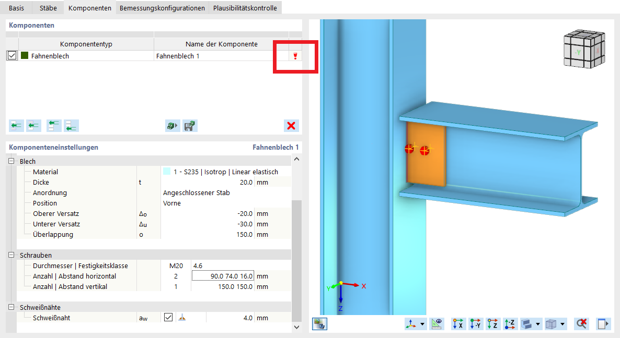Click the vertical spacing 150.0 150.0 field
The width and height of the screenshot is (620, 338).
tap(223, 286)
